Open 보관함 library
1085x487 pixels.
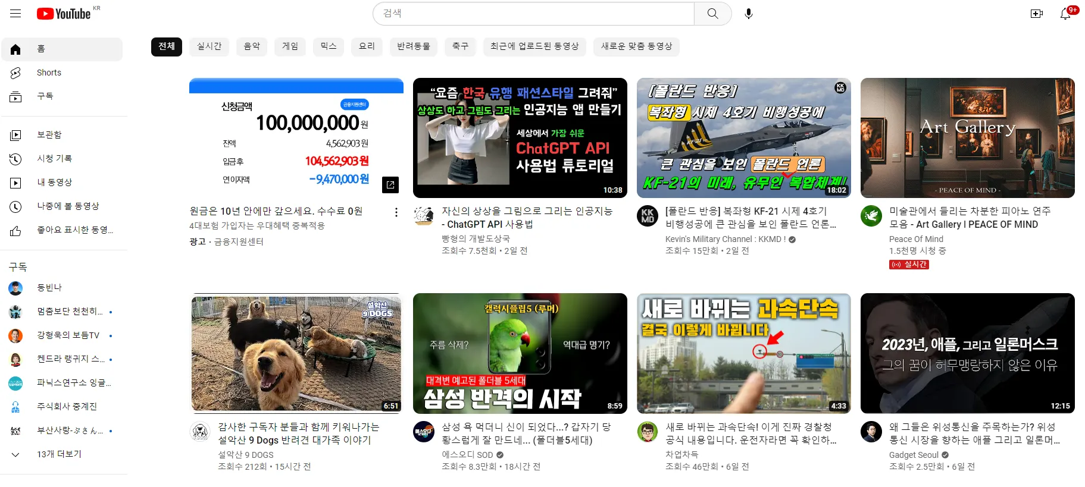[x=62, y=135]
